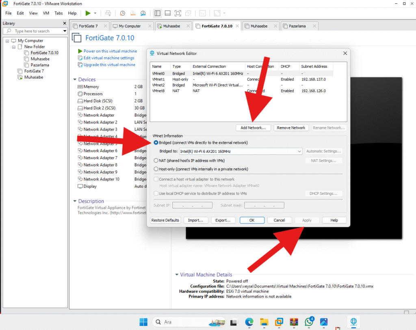Screen dimensions: 416x330
Task: Open WhatsApp from the taskbar
Action: click(x=309, y=322)
